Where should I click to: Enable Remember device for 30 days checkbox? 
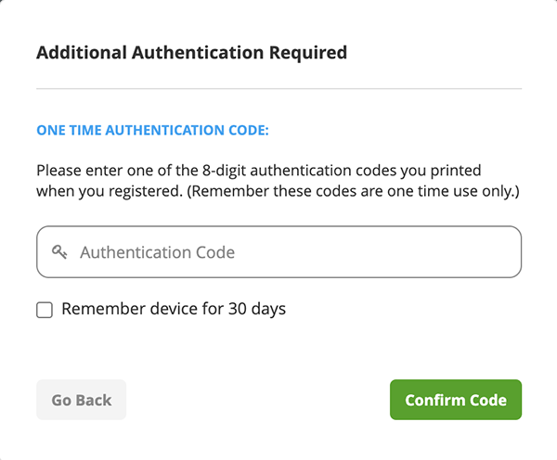(x=45, y=310)
